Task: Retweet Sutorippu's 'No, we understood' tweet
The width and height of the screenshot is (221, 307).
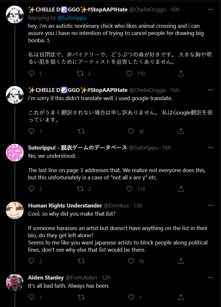Action: click(x=80, y=189)
